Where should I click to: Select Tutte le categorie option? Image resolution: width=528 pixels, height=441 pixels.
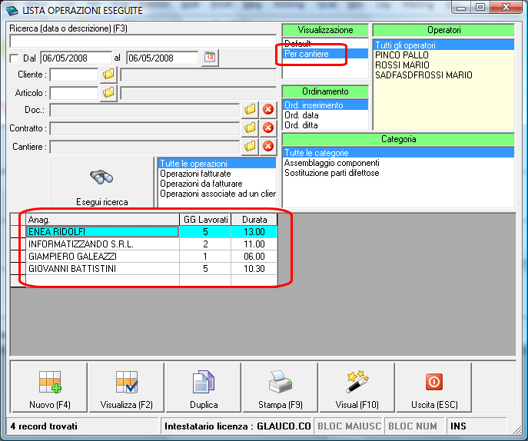point(398,153)
